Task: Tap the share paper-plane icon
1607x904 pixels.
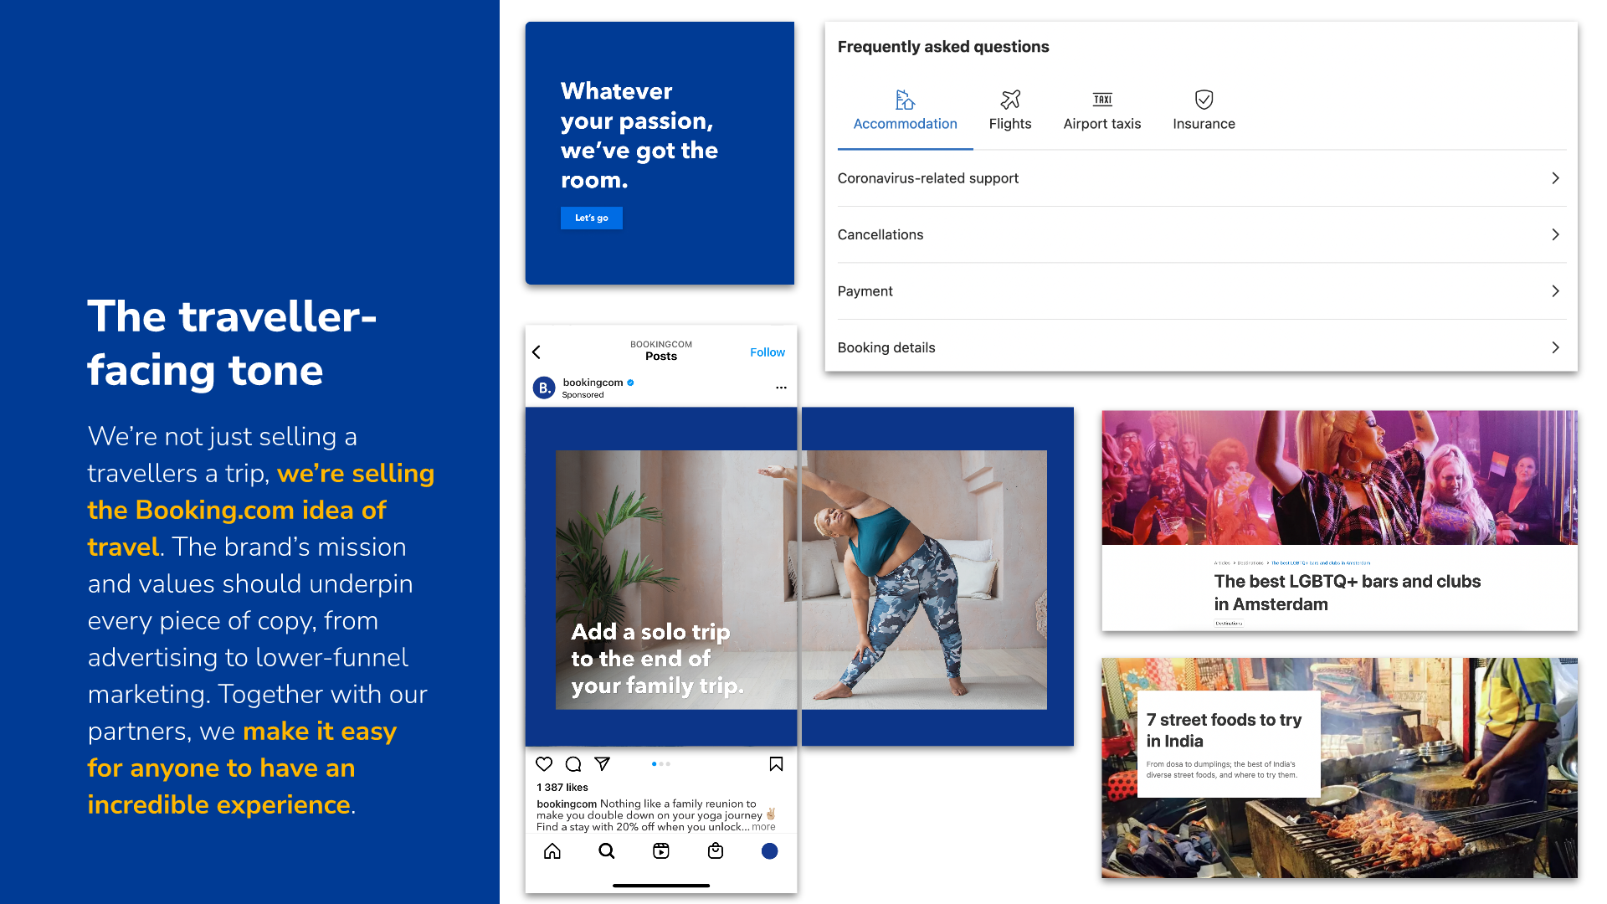Action: pyautogui.click(x=602, y=763)
